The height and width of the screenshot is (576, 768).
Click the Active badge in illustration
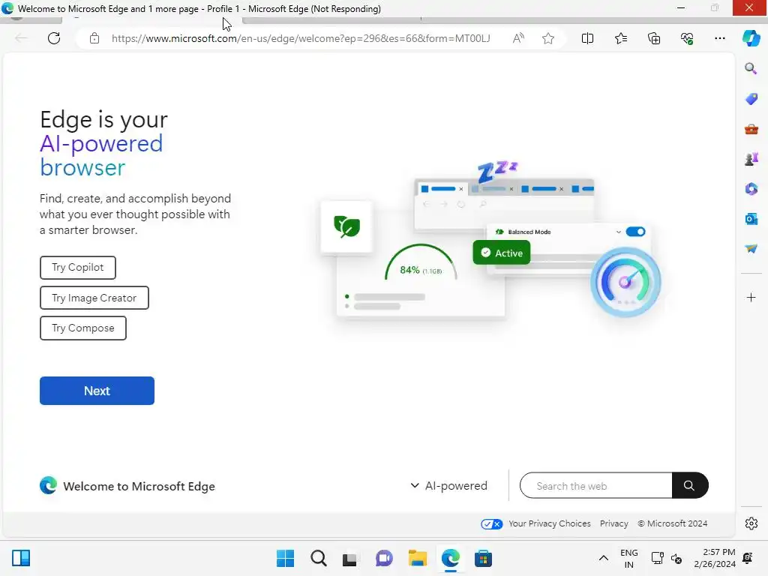pos(502,253)
